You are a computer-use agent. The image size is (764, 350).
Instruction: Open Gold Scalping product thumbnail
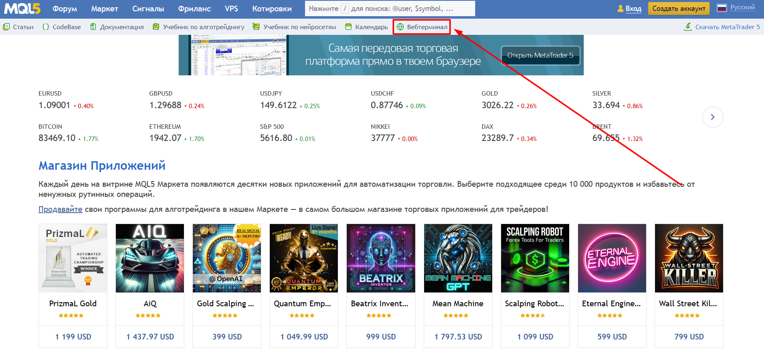[227, 258]
